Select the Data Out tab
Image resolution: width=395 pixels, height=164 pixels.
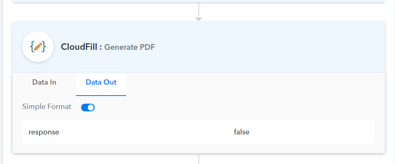pyautogui.click(x=101, y=82)
